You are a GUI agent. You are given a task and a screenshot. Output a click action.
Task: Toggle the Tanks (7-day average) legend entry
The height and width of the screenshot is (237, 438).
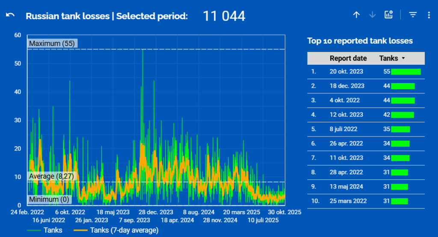[118, 230]
